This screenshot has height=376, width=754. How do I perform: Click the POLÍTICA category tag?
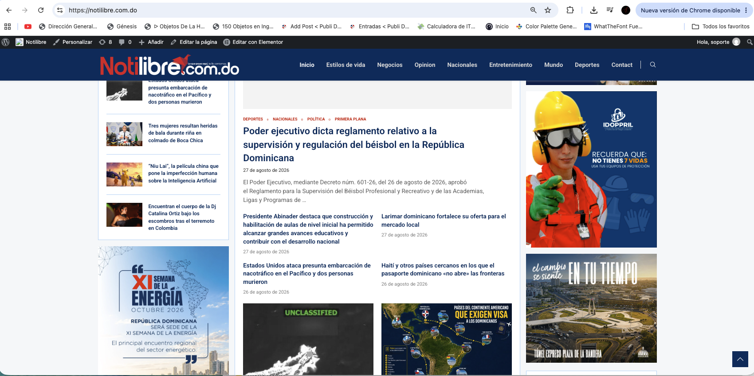(x=316, y=119)
